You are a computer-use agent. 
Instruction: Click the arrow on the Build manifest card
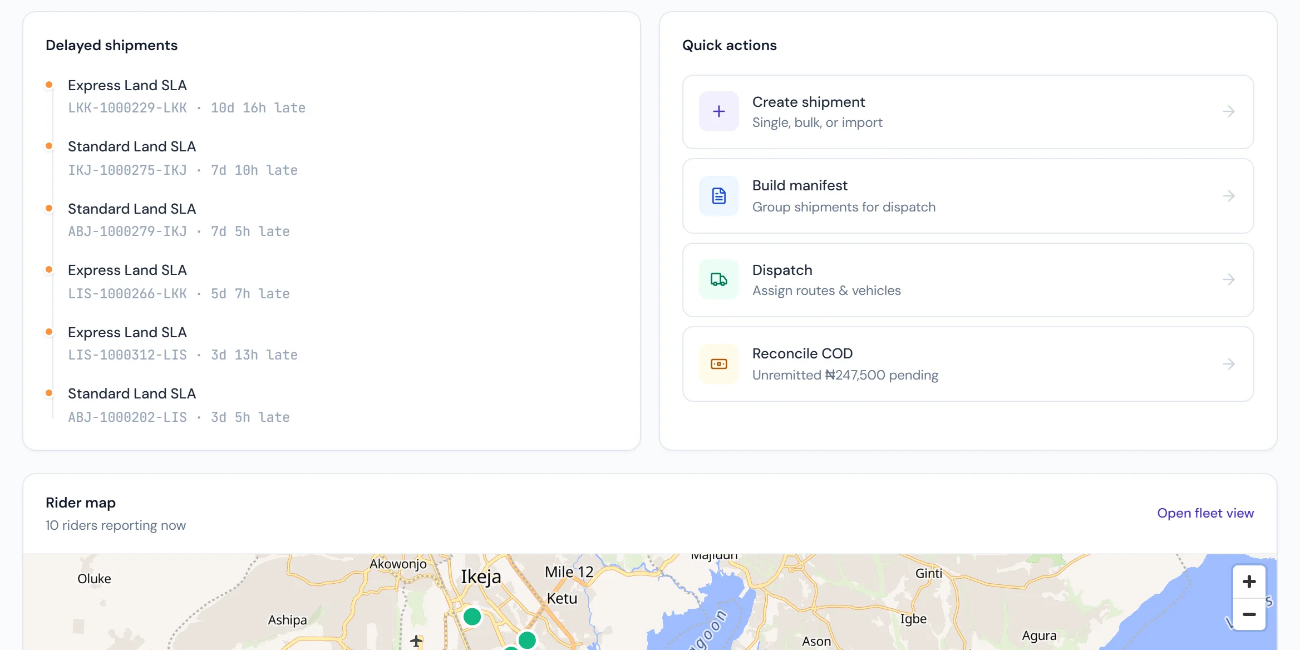pos(1229,196)
